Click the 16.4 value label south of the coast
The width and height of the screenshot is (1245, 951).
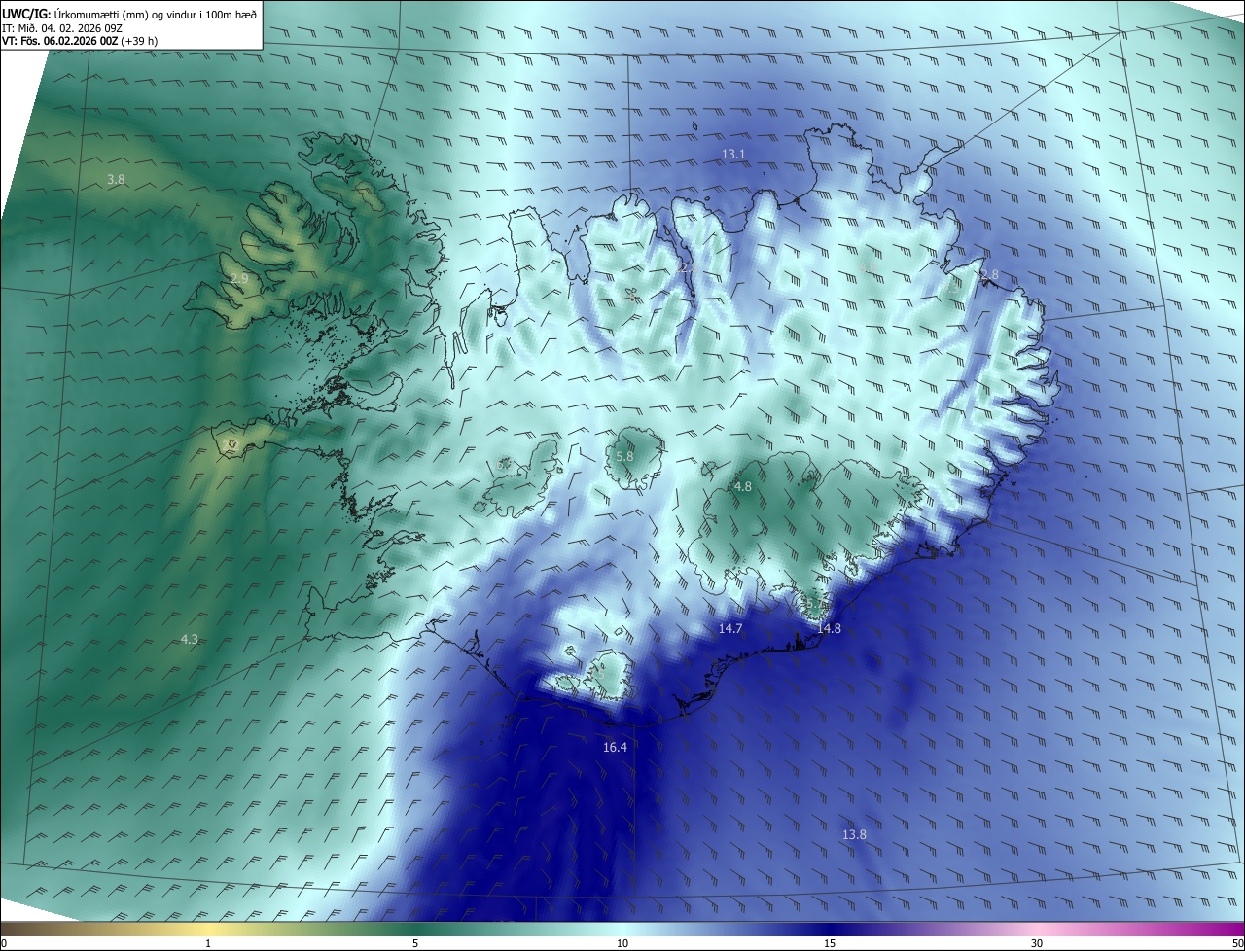(615, 747)
